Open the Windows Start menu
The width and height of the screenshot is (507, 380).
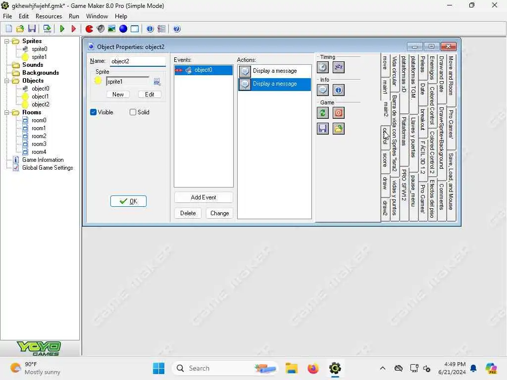pos(158,368)
